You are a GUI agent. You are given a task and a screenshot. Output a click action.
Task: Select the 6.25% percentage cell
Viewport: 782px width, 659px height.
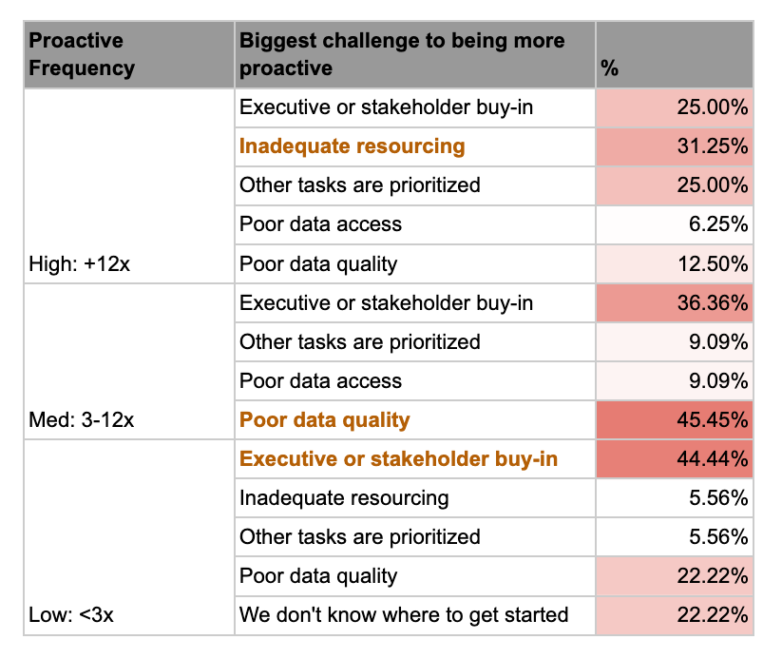pyautogui.click(x=674, y=224)
